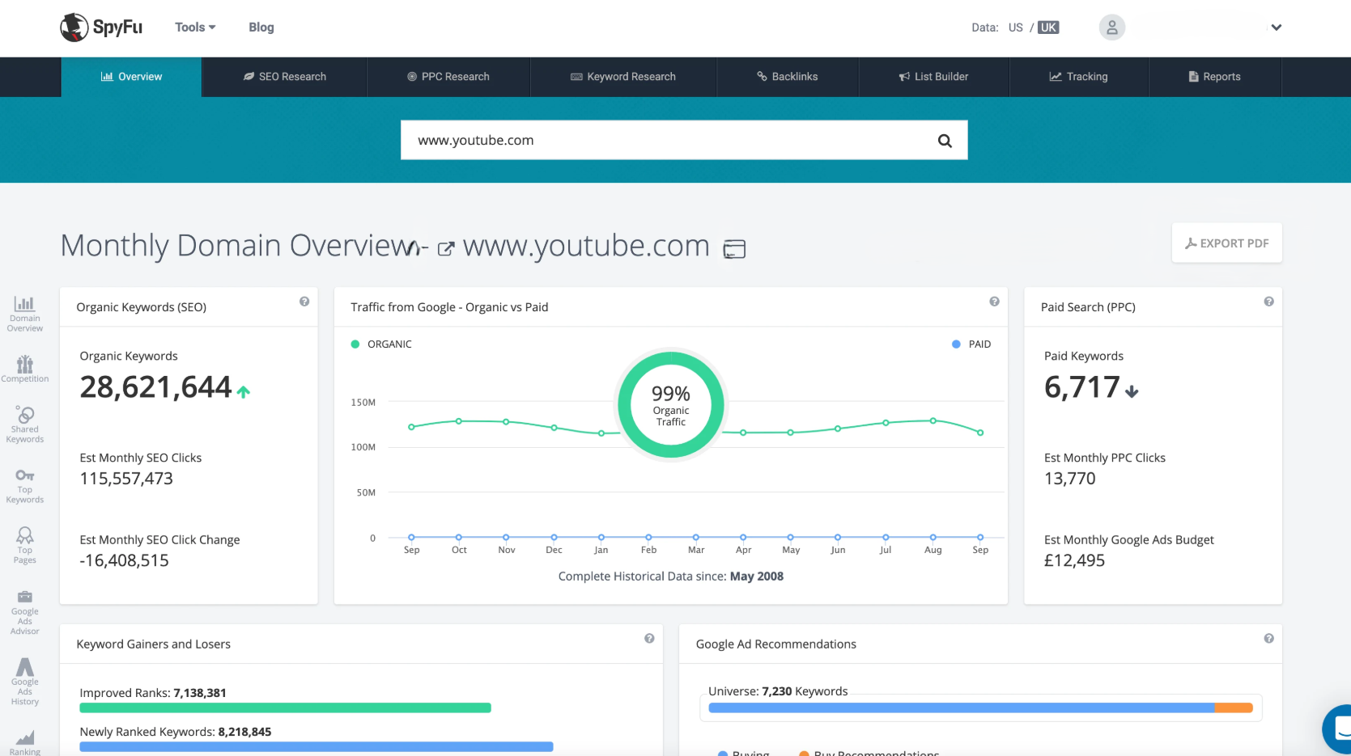Click the browser window icon after youtube.com title
Image resolution: width=1351 pixels, height=756 pixels.
pos(734,249)
